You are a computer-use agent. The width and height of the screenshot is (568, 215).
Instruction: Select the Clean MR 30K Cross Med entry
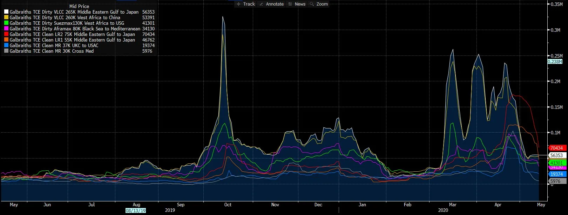[52, 51]
